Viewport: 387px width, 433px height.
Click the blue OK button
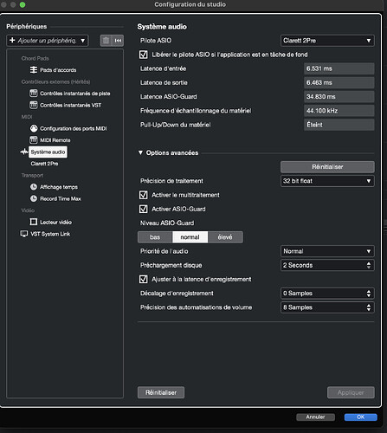click(361, 417)
